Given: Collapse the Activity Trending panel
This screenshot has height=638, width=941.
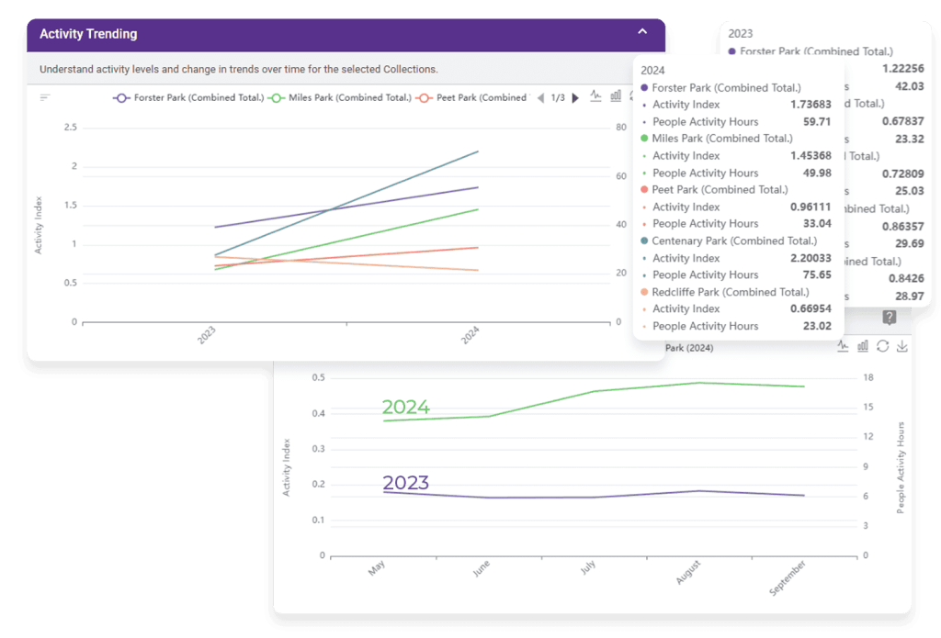Looking at the screenshot, I should click(x=642, y=33).
